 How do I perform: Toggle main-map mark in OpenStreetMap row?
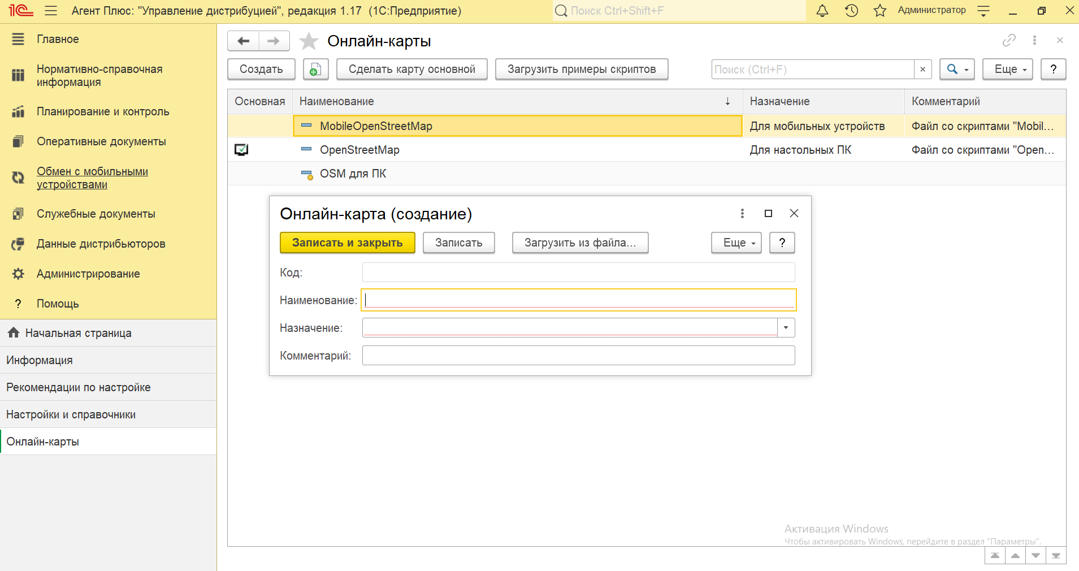tap(241, 150)
